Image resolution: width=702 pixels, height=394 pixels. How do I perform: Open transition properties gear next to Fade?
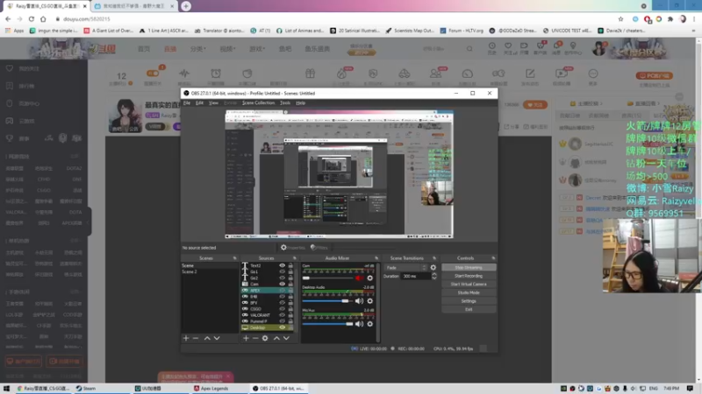click(433, 268)
